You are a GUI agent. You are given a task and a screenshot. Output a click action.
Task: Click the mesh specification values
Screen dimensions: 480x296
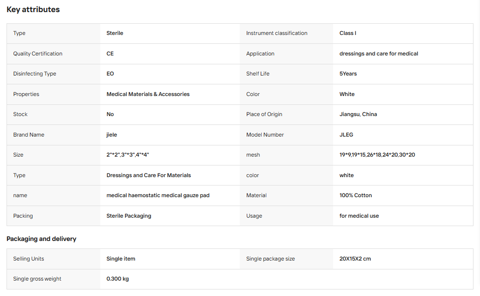(377, 155)
